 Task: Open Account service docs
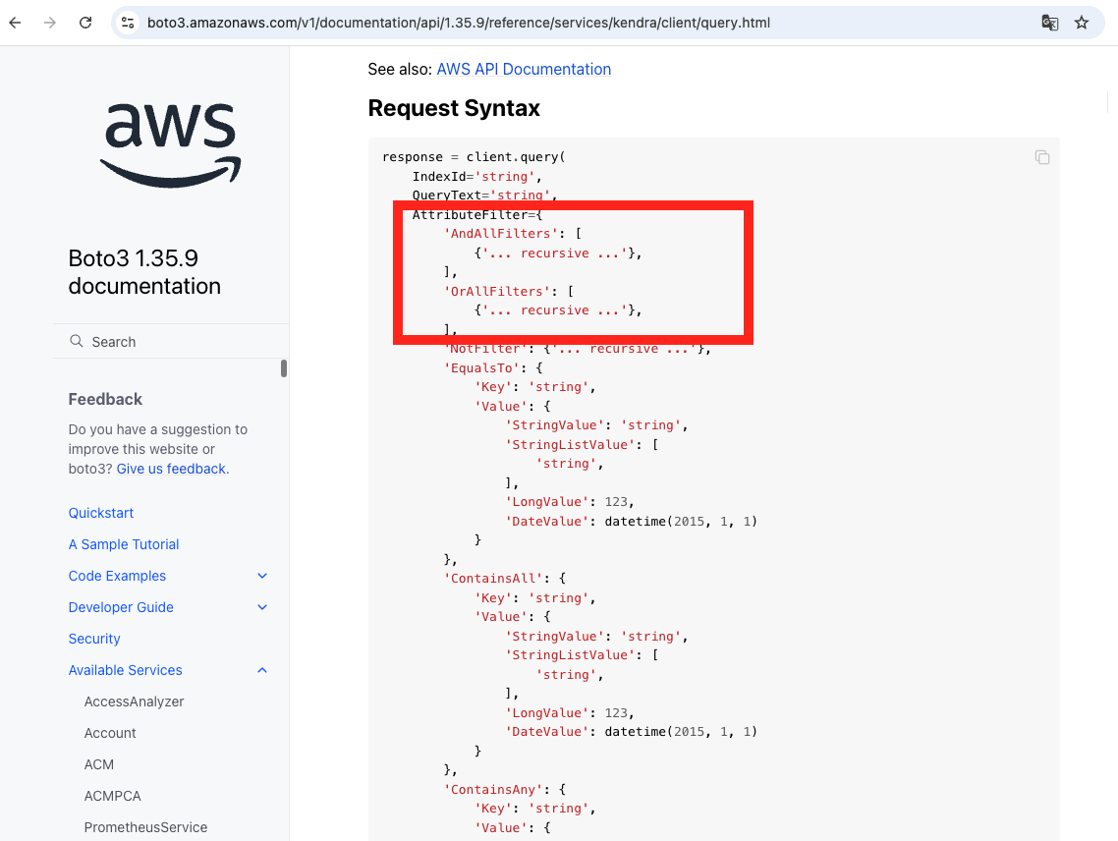point(110,733)
